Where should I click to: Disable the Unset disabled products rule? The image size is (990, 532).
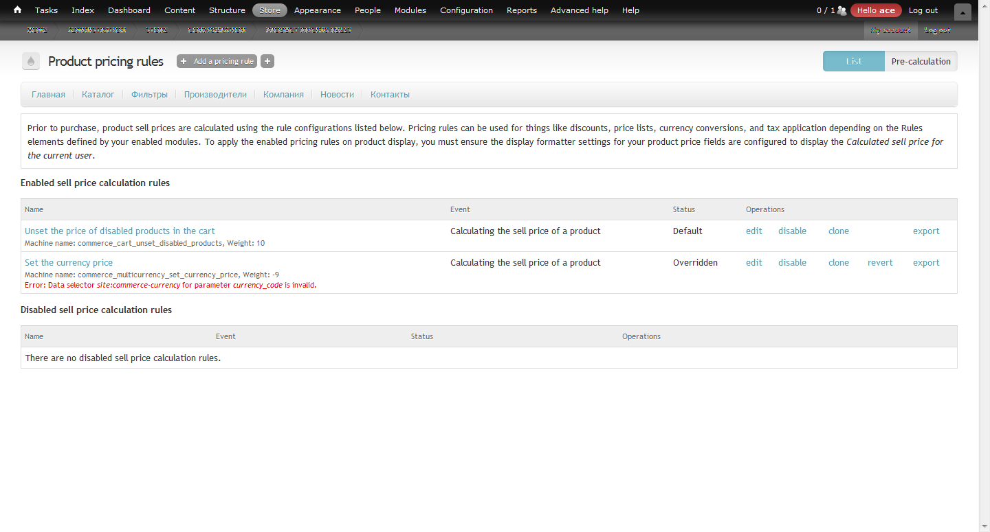pyautogui.click(x=792, y=231)
